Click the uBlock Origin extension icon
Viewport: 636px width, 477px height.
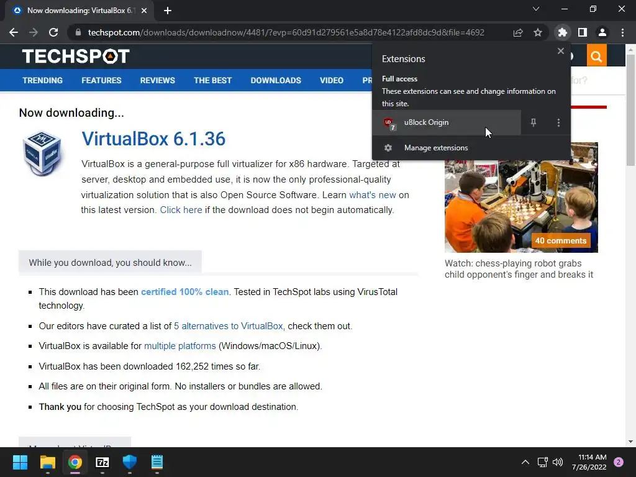389,124
